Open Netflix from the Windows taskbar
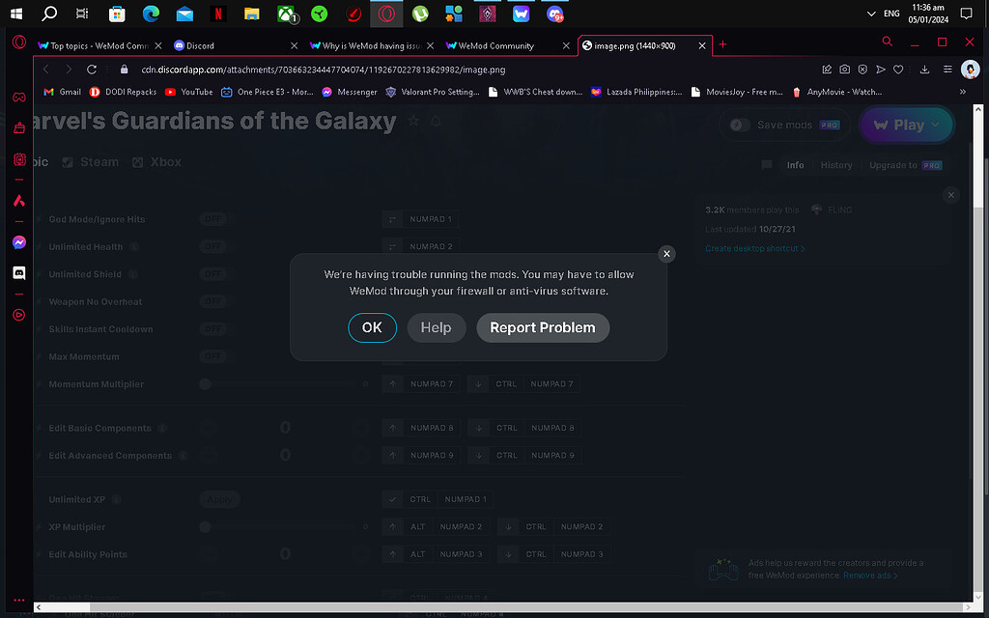This screenshot has height=618, width=989. click(216, 14)
